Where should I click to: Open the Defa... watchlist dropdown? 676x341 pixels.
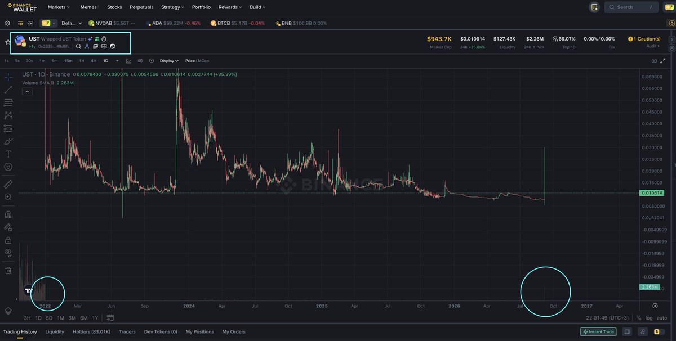click(x=72, y=23)
